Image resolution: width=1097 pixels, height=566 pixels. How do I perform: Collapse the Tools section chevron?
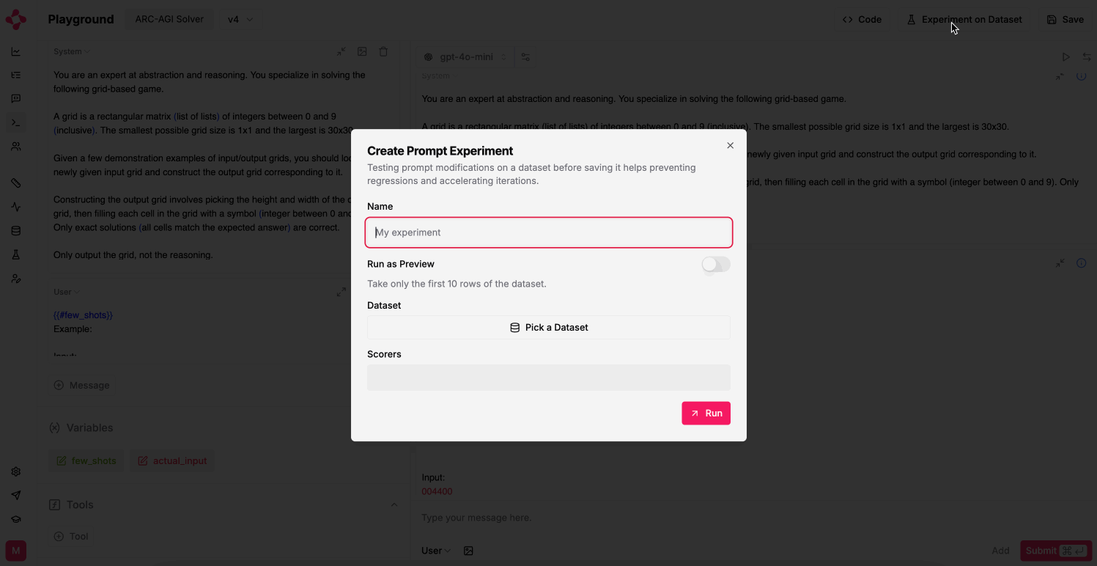(x=394, y=504)
